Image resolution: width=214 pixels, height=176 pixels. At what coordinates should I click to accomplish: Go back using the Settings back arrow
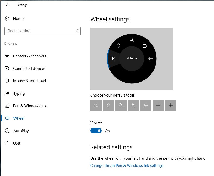point(7,5)
